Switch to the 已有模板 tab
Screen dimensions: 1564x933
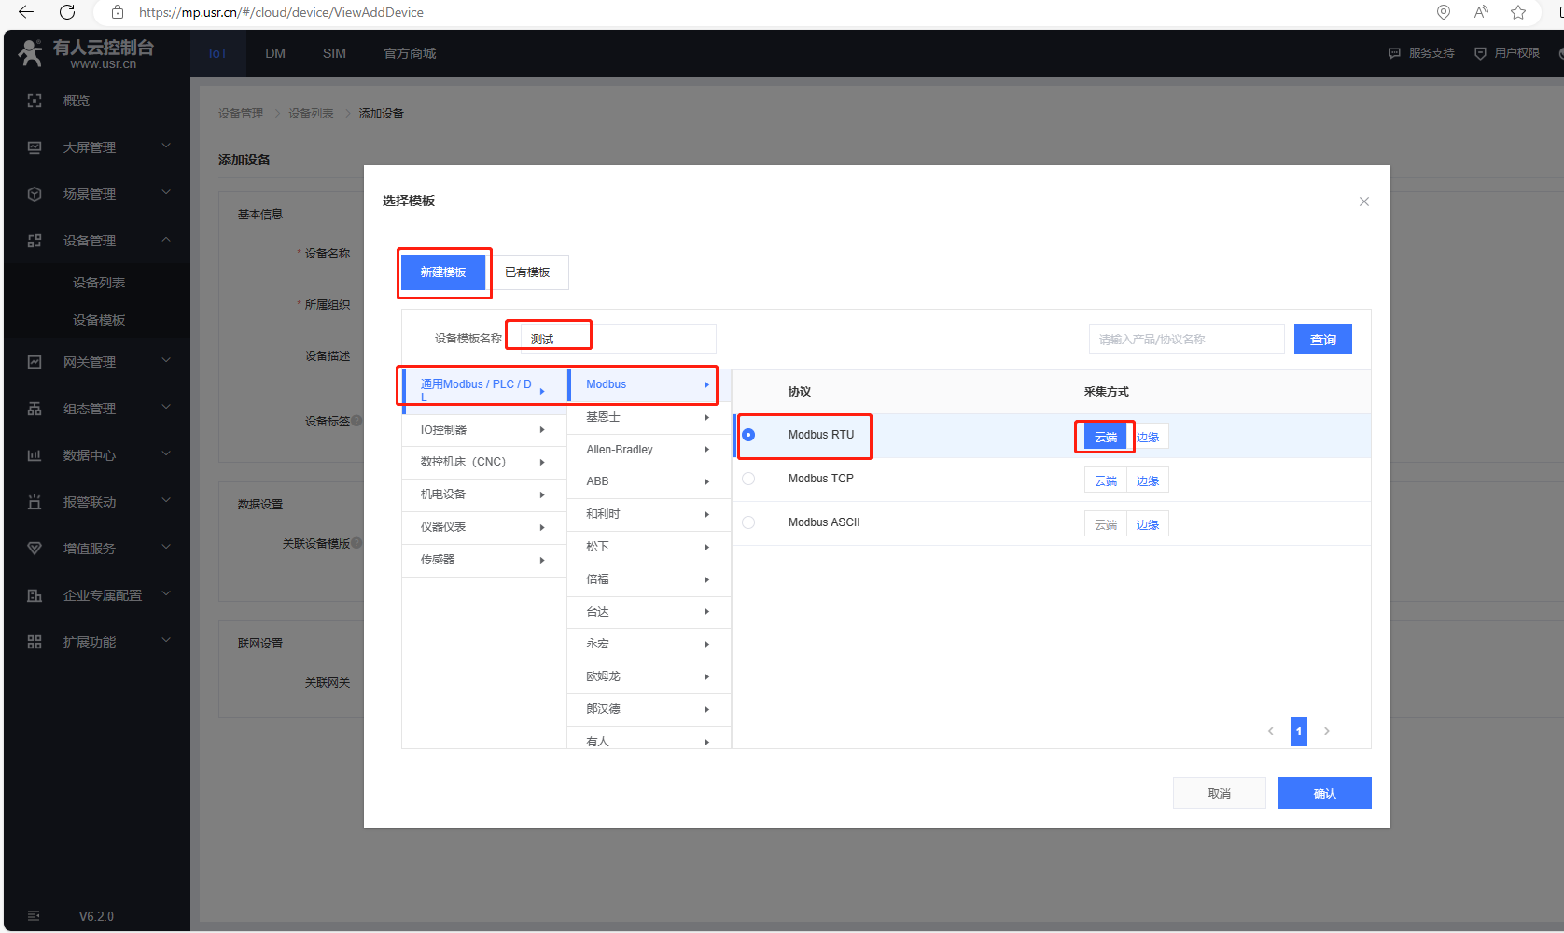(x=527, y=272)
